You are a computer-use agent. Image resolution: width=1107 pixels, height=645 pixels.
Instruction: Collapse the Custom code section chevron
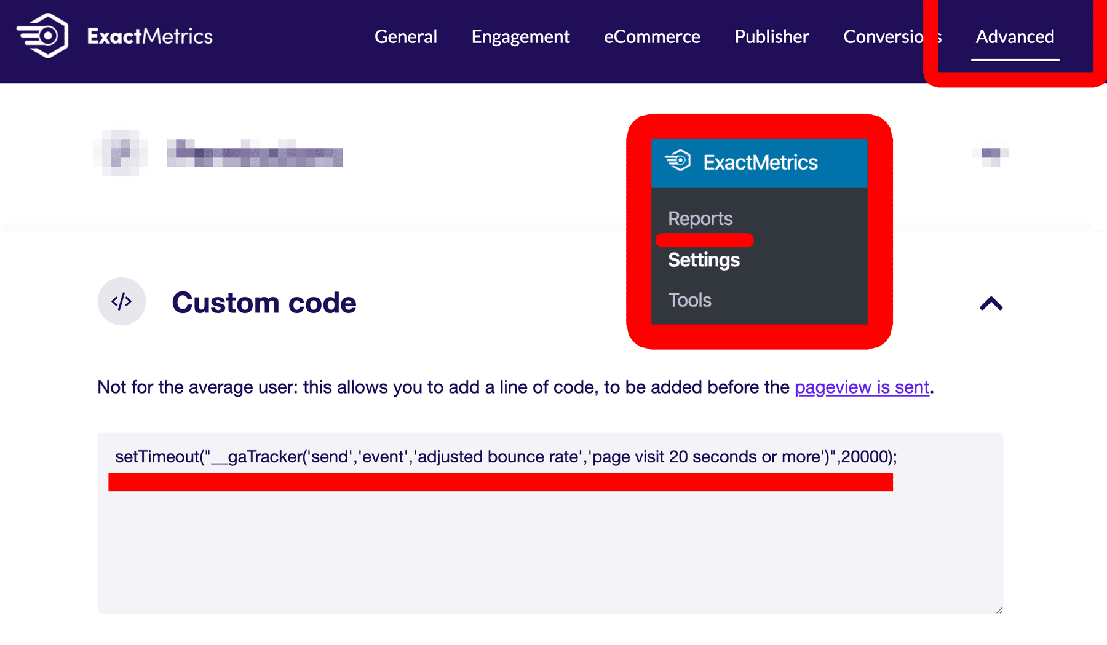[x=991, y=303]
